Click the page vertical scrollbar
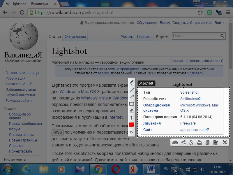 (x=230, y=45)
